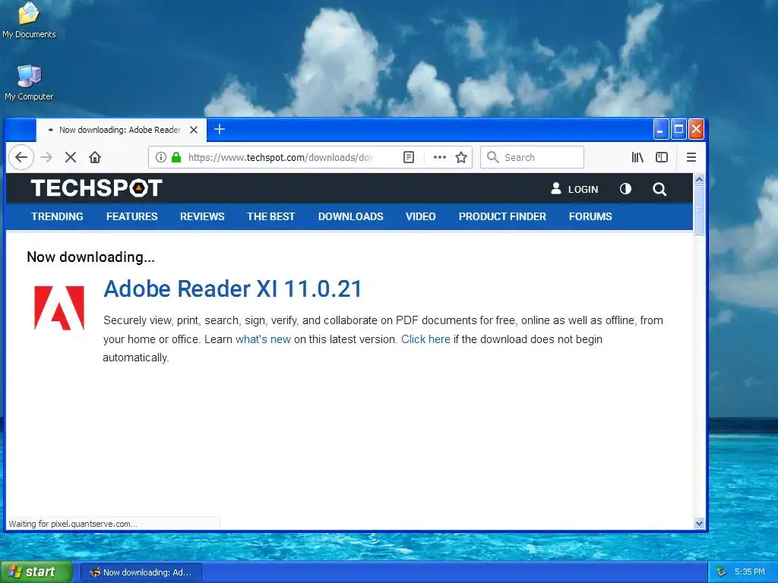This screenshot has width=778, height=583.
Task: Click the 5:35 PM taskbar clock
Action: 750,572
